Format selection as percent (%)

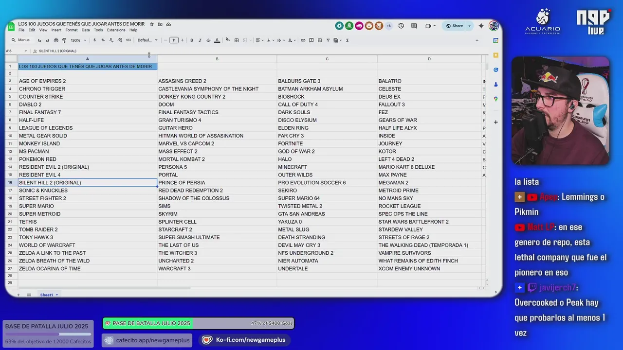(103, 40)
